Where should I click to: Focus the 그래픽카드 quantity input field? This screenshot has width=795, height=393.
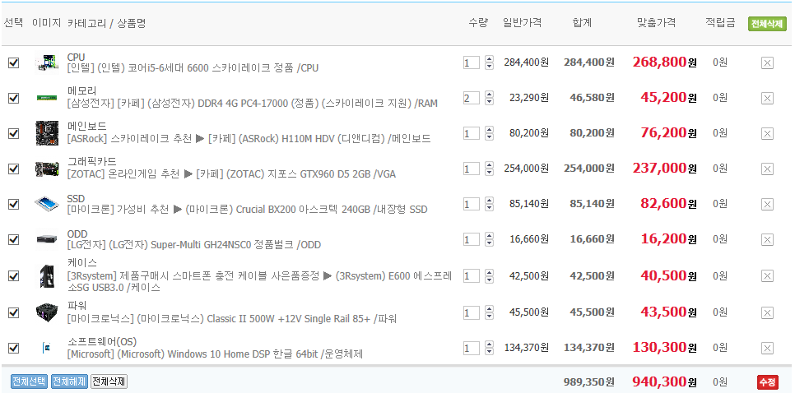pyautogui.click(x=471, y=169)
